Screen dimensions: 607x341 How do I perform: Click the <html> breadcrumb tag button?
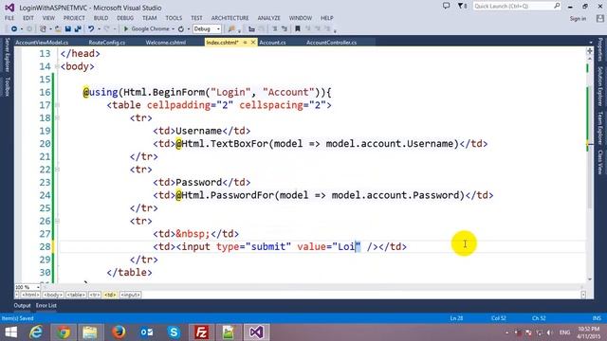click(30, 295)
